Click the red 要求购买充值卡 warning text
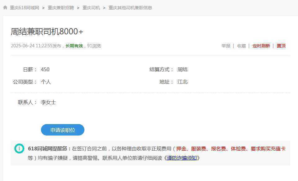 pos(268,149)
